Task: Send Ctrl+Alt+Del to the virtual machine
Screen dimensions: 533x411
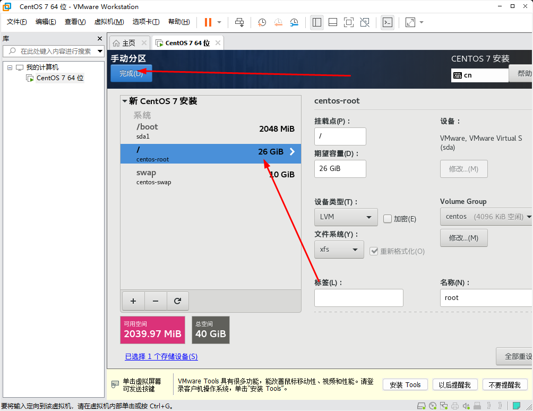Action: coord(239,22)
